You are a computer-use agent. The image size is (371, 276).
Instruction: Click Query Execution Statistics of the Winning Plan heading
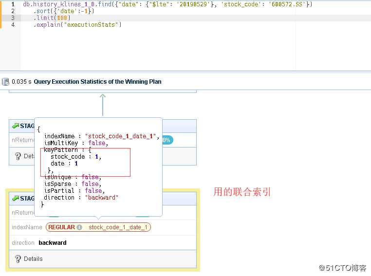[97, 82]
